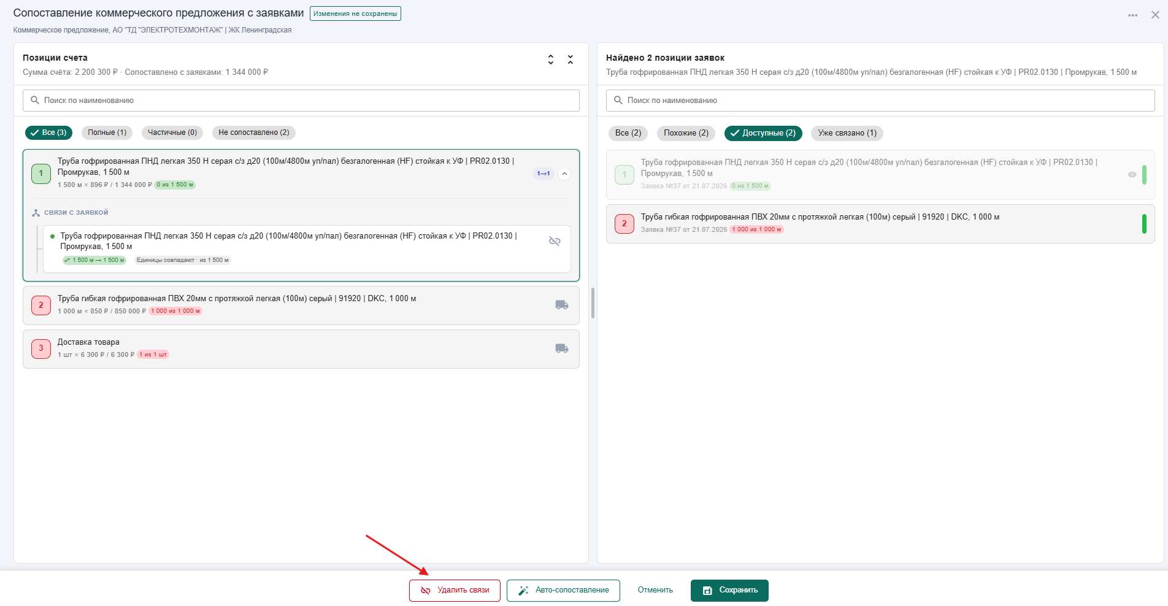Select the Уже связано (1) chip

[x=847, y=133]
